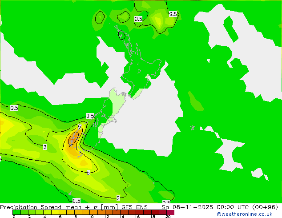Click the date "Sa 08-11-2025"
The height and width of the screenshot is (218, 282).
(187, 207)
